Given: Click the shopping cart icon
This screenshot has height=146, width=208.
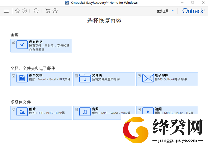Looking at the screenshot, I should 48,11.
